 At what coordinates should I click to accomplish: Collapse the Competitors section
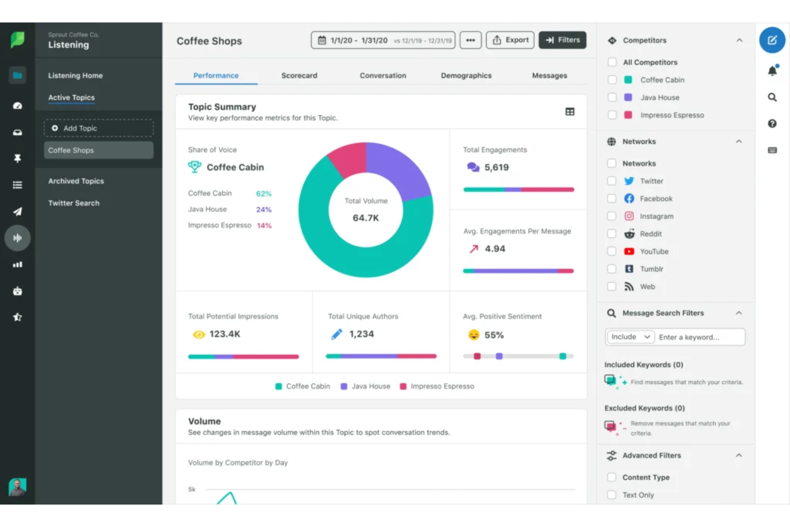click(x=739, y=40)
